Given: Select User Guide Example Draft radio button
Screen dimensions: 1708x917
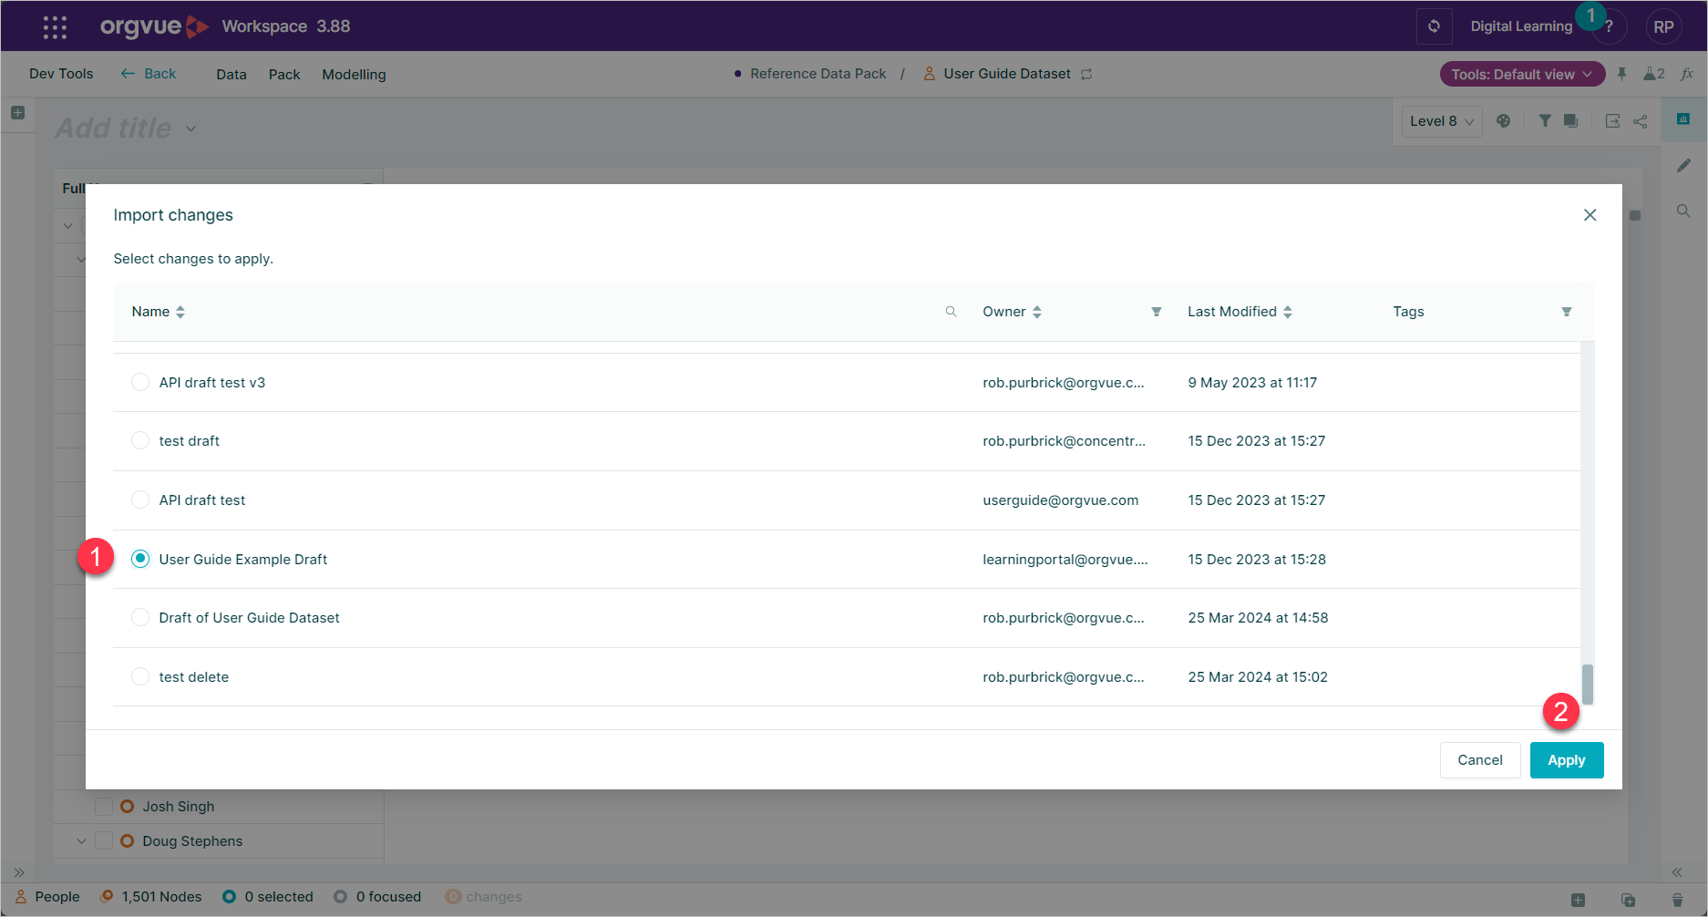Looking at the screenshot, I should coord(140,559).
